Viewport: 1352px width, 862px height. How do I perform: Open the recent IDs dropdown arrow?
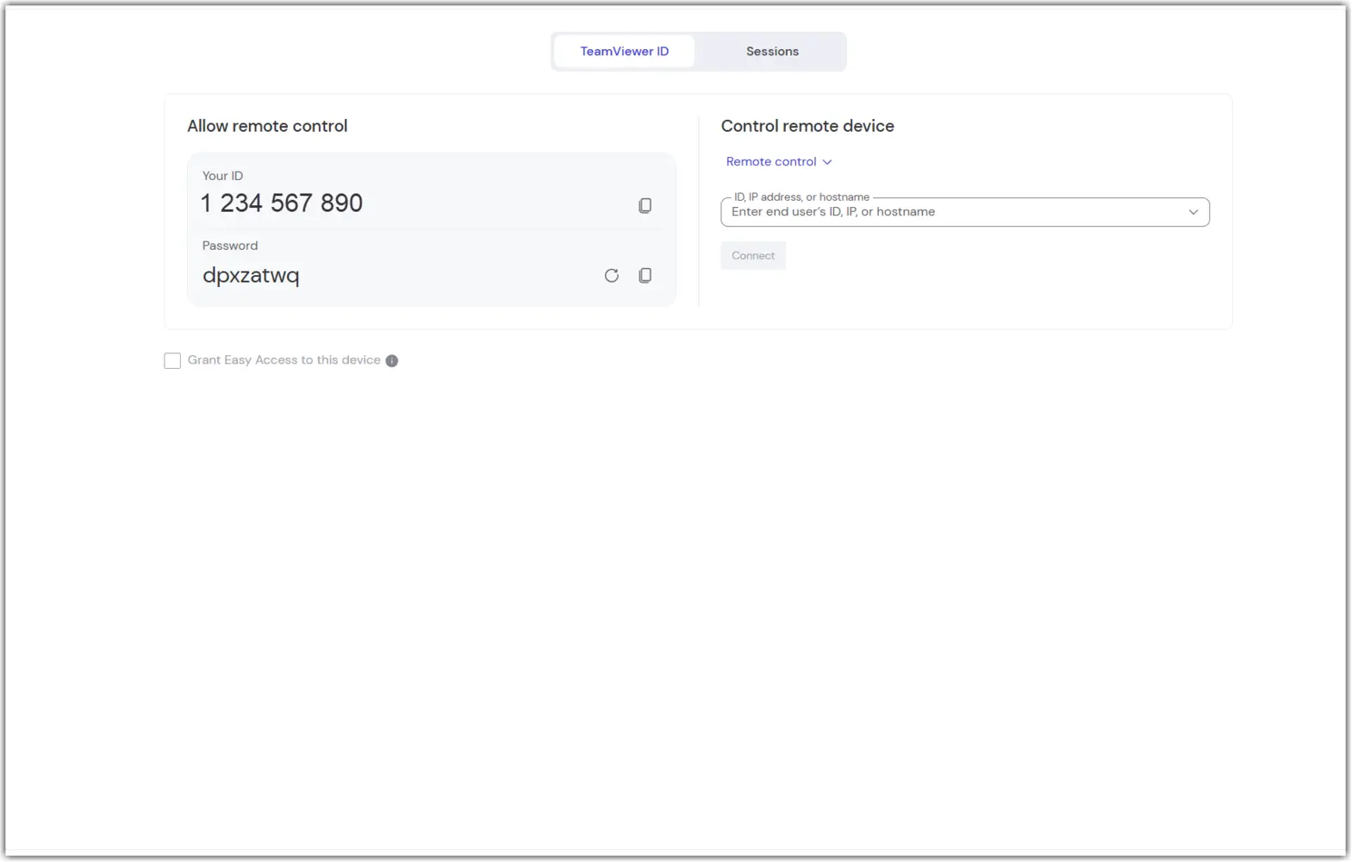click(1193, 212)
